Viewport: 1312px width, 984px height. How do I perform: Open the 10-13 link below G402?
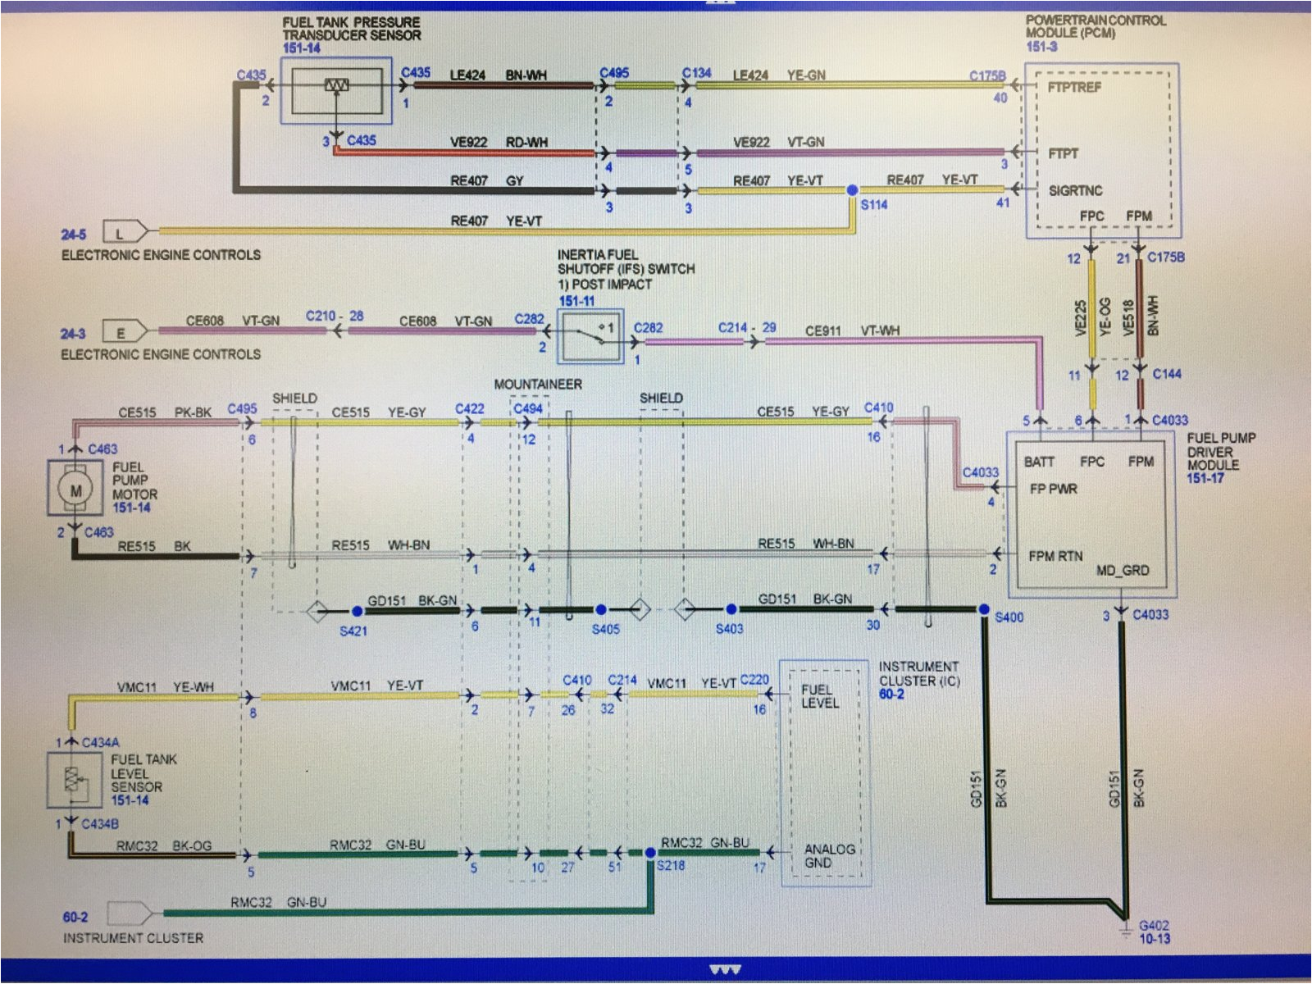1155,939
